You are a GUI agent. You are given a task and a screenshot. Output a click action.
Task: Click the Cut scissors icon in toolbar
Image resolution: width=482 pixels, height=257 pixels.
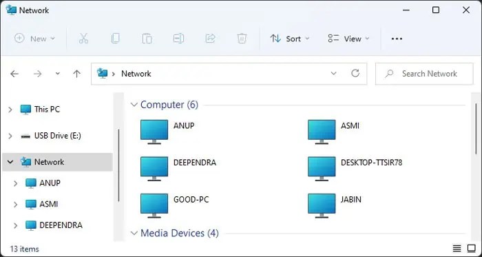[x=83, y=39]
